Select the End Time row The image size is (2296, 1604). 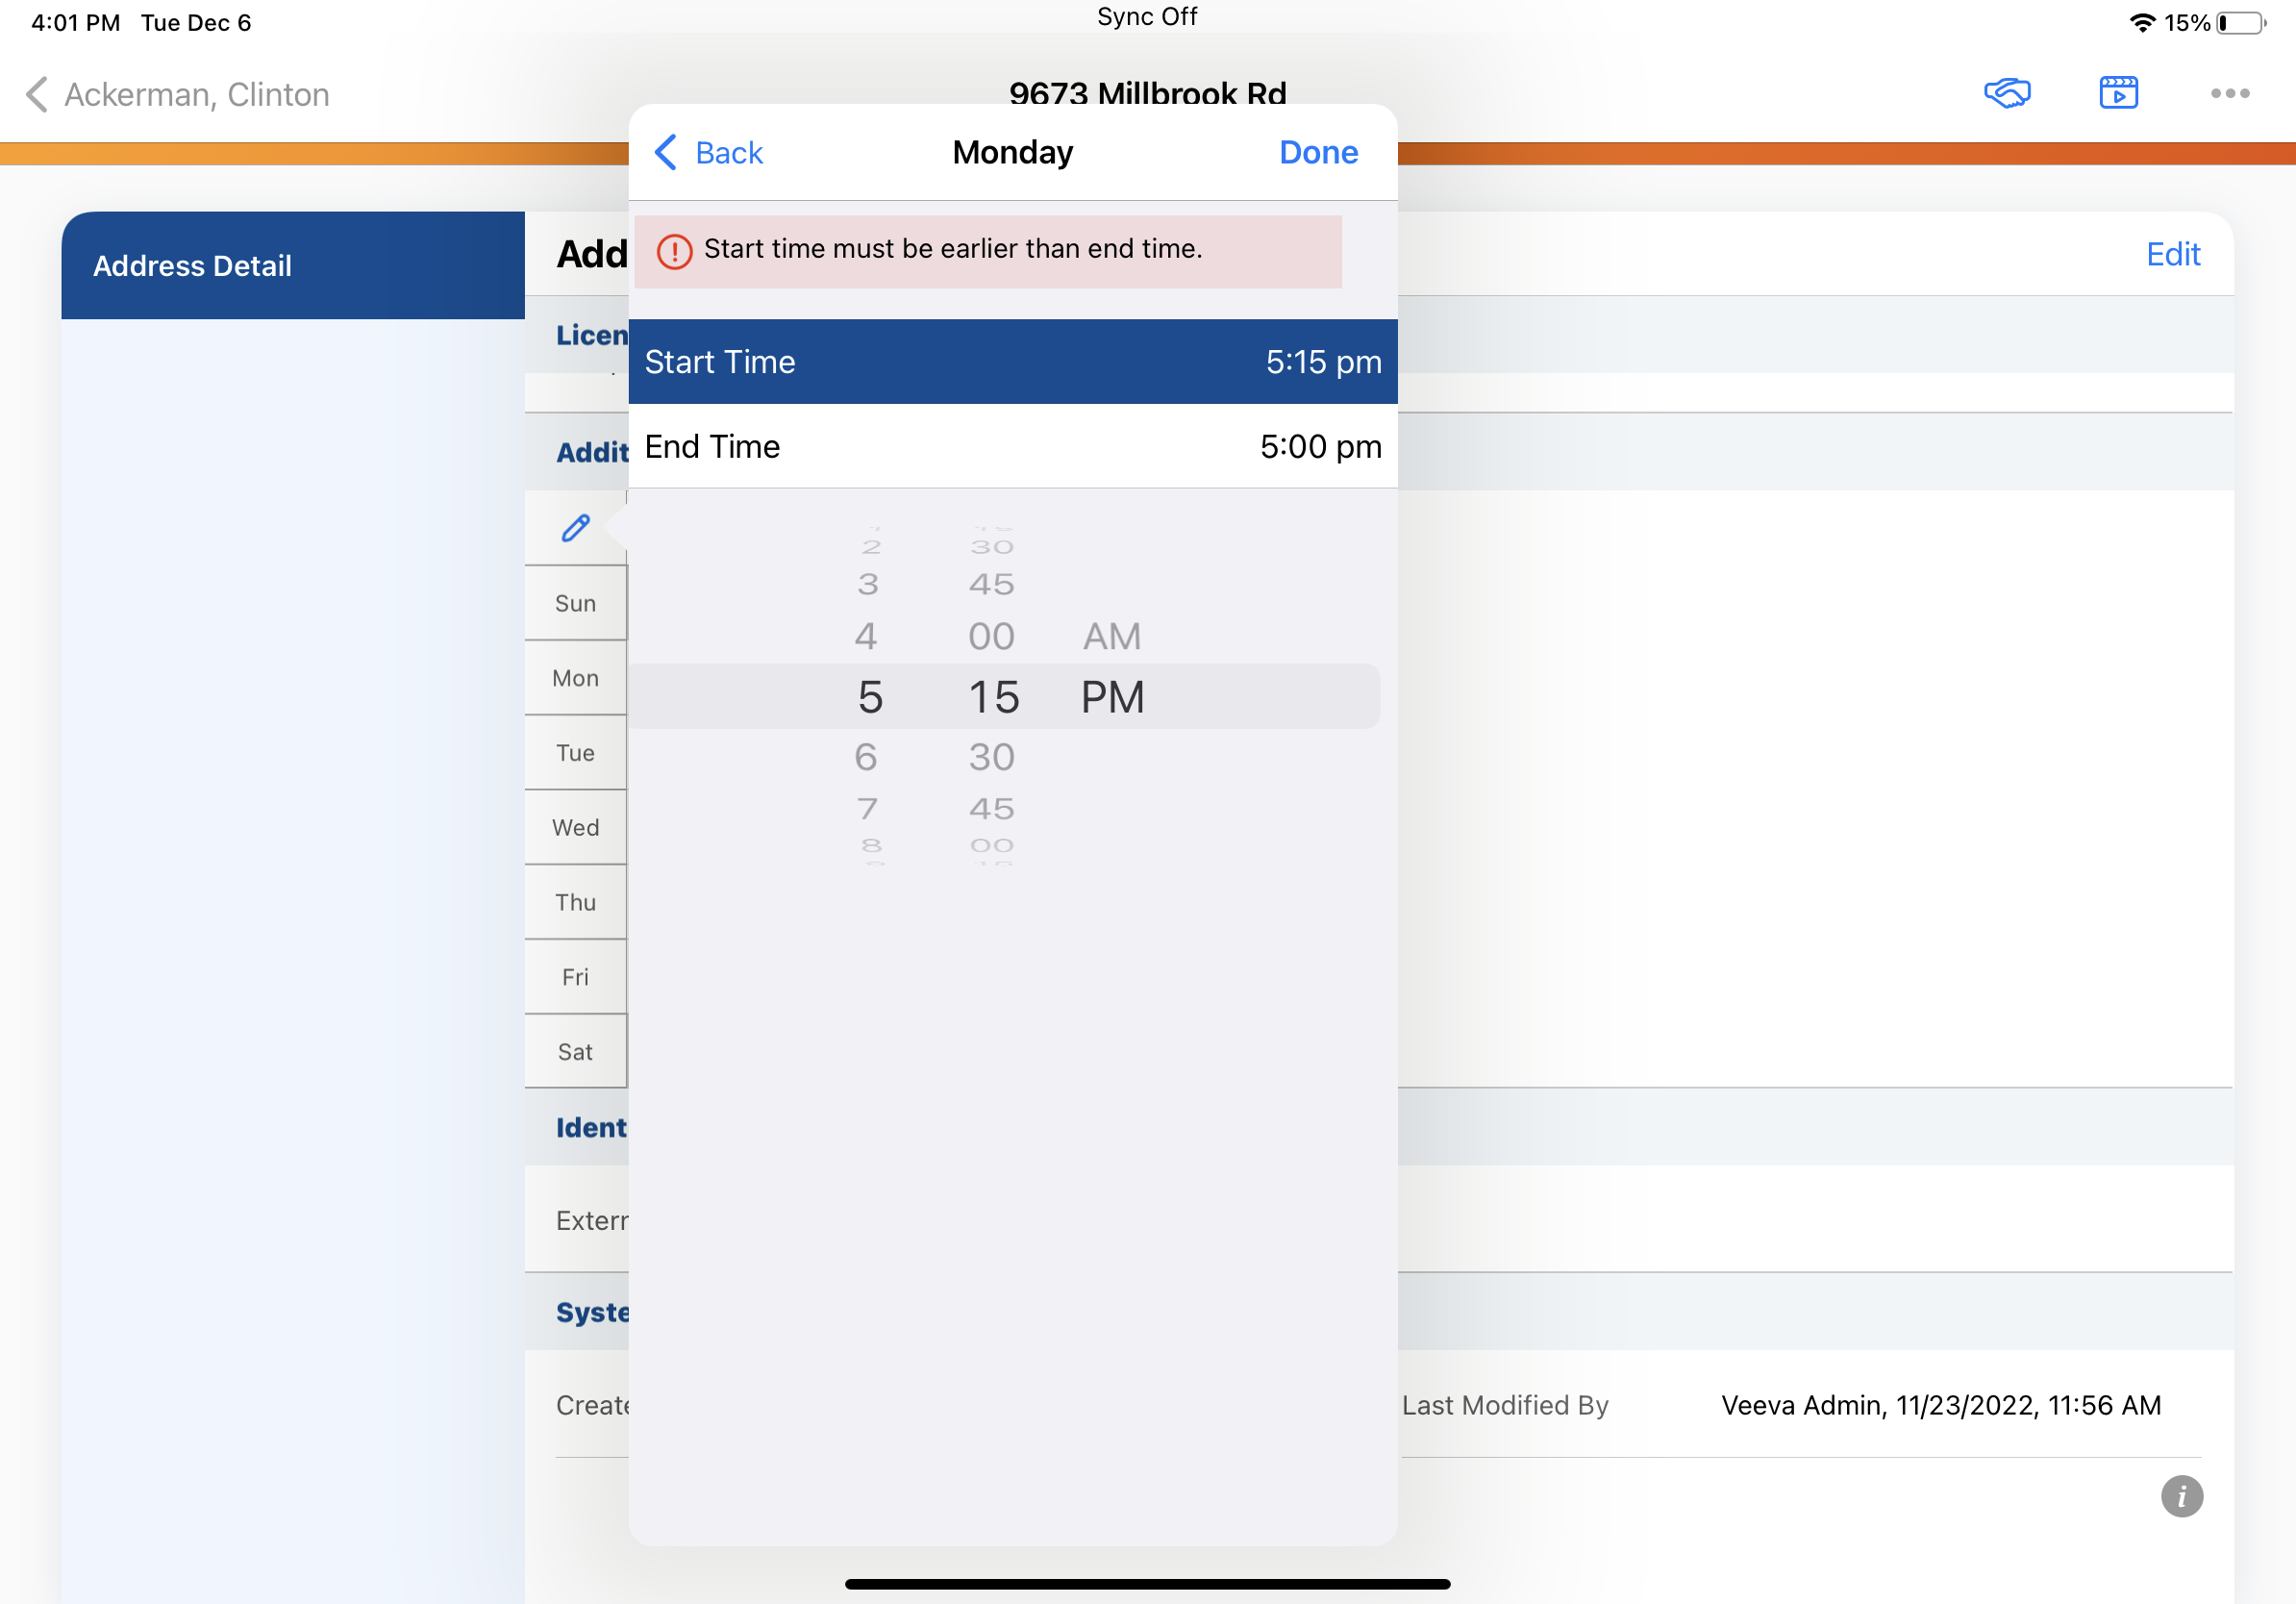(1012, 446)
